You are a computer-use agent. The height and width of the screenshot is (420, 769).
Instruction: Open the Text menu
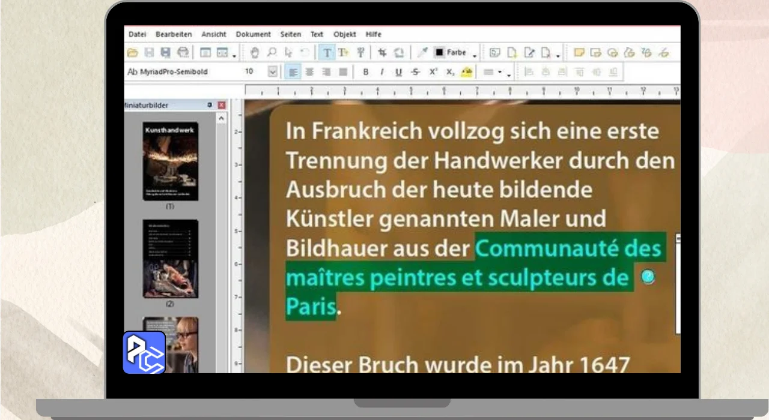click(x=317, y=34)
